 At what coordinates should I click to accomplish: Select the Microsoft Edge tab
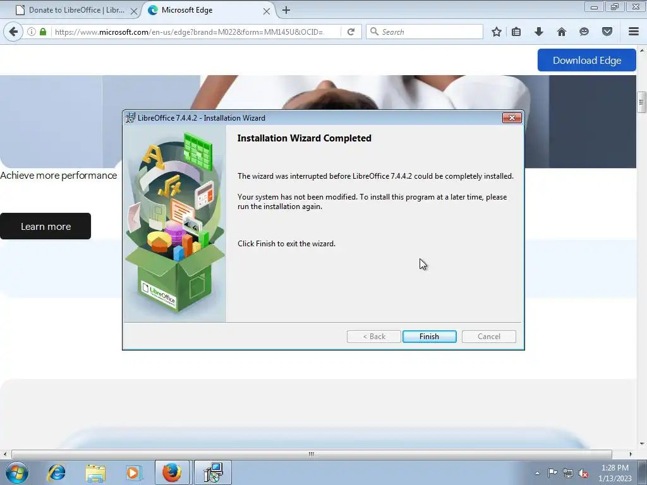207,10
